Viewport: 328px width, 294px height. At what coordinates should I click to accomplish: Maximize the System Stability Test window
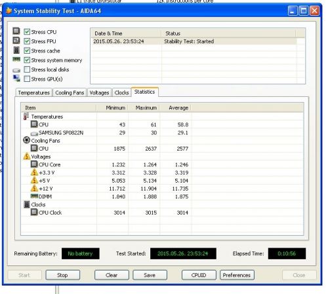coord(304,10)
